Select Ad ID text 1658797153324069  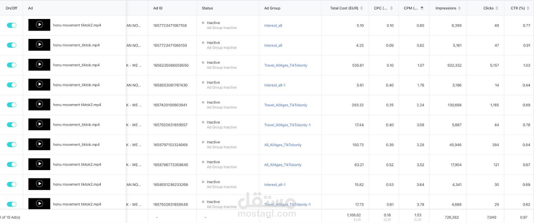click(170, 145)
